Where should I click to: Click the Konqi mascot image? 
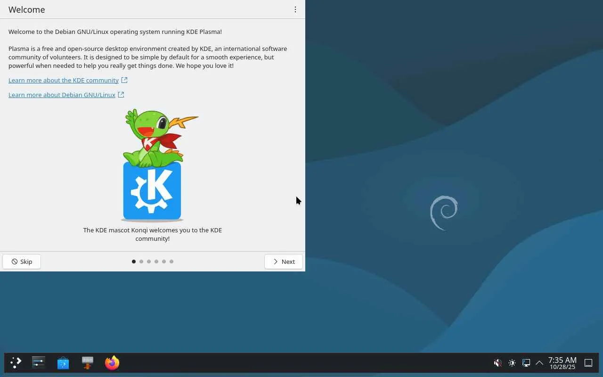(x=159, y=165)
